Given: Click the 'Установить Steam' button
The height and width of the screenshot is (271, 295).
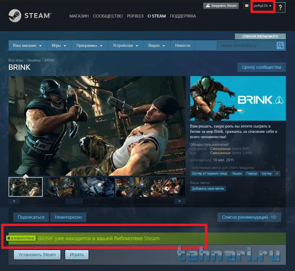Looking at the screenshot, I should [x=37, y=255].
